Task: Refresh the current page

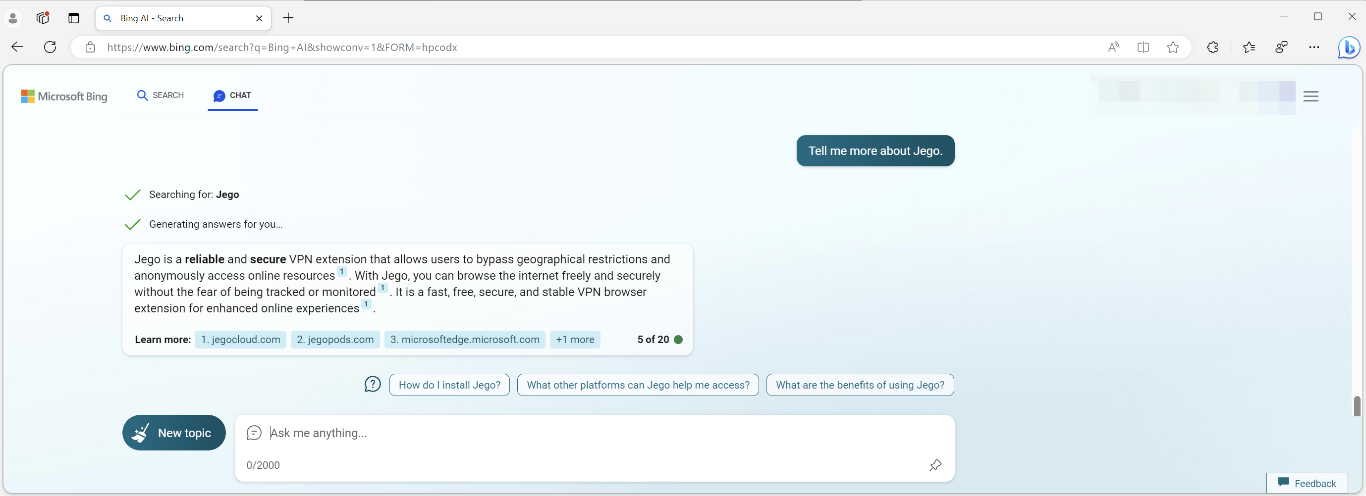Action: [x=51, y=47]
